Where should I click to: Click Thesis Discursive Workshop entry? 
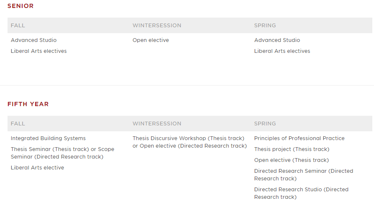tap(190, 142)
